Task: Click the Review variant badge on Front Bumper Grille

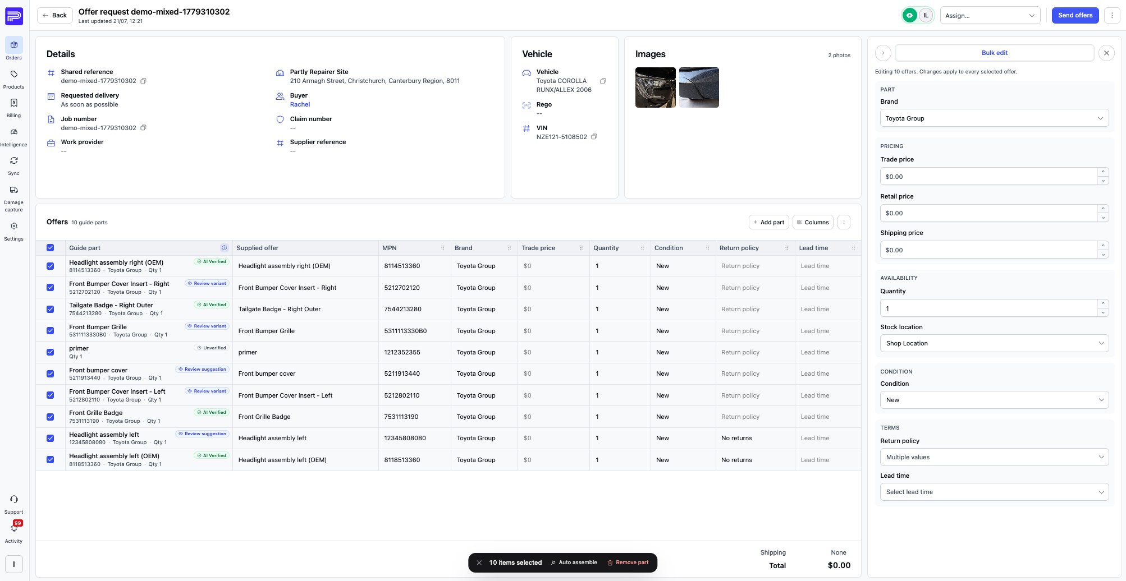Action: coord(207,326)
